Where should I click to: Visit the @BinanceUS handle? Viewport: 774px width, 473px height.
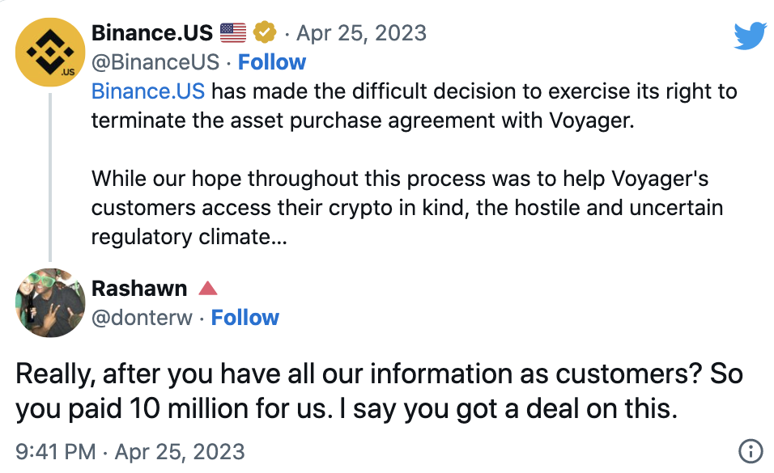[x=155, y=62]
